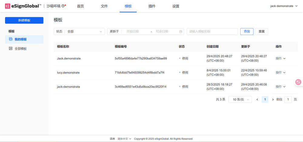This screenshot has height=142, width=303.
Task: Expand 操作 menu for Jack.demonstrate row
Action: (x=280, y=58)
